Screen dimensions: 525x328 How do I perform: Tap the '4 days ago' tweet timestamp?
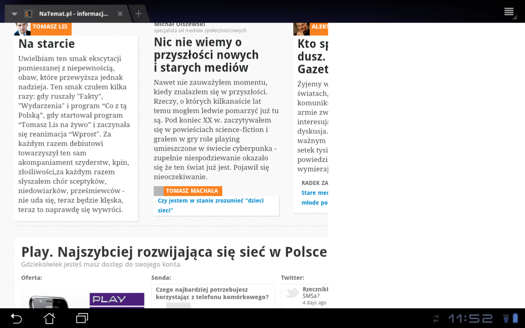pos(314,303)
